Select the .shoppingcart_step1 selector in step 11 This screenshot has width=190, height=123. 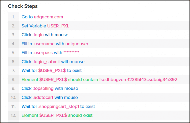coord(59,107)
